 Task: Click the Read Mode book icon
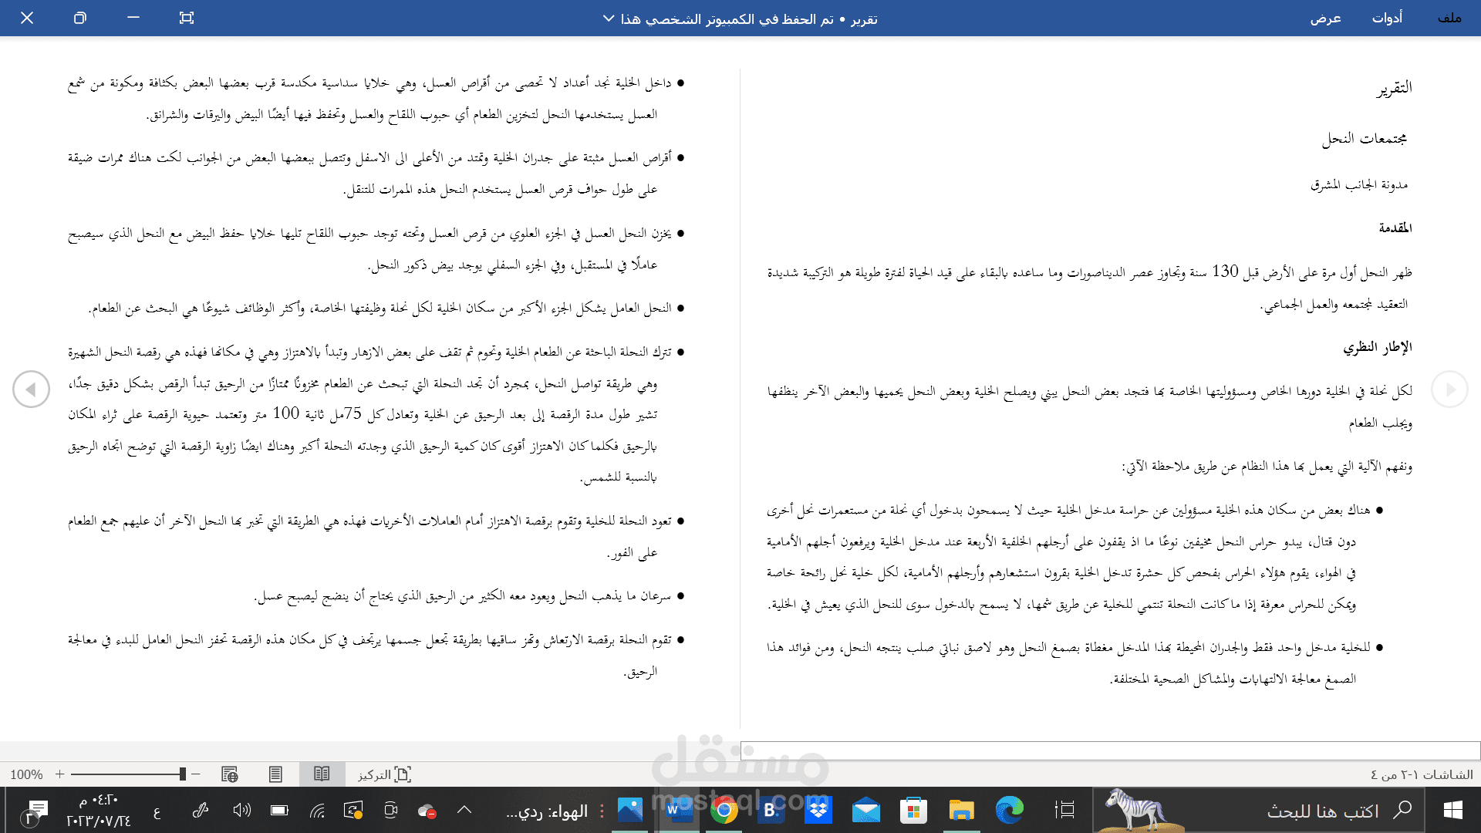[322, 774]
